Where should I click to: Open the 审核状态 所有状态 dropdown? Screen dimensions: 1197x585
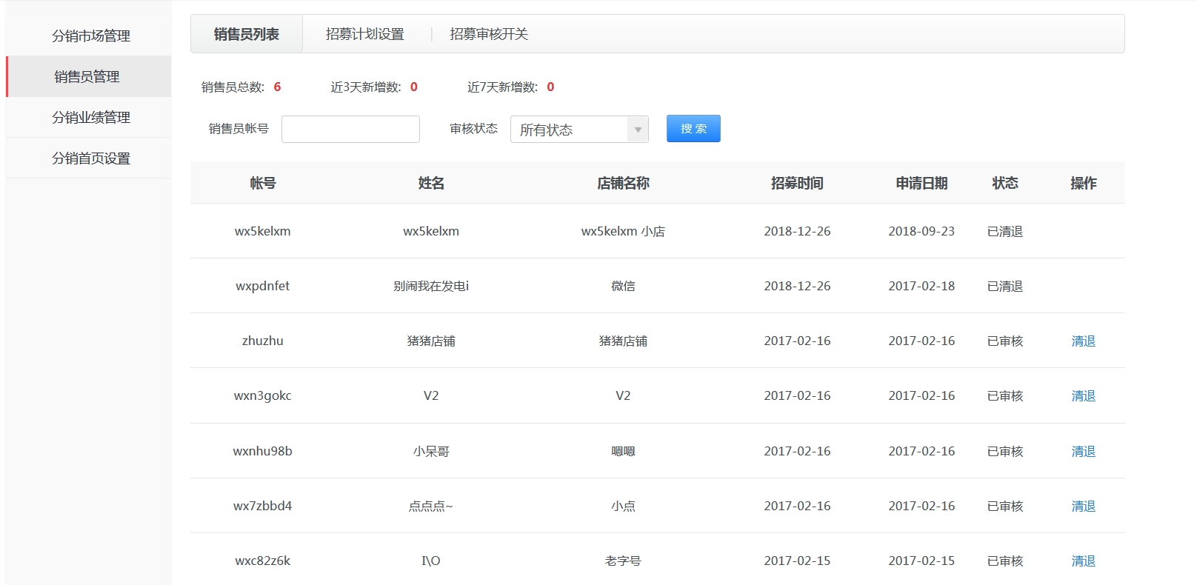[579, 130]
